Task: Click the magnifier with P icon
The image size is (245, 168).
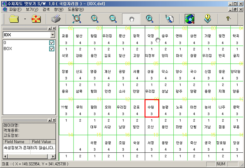Action: coord(149,19)
